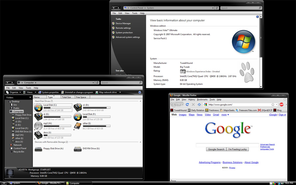Select Recycle Bin in folders tree
Screen dimensions: 296x185
pos(19,152)
